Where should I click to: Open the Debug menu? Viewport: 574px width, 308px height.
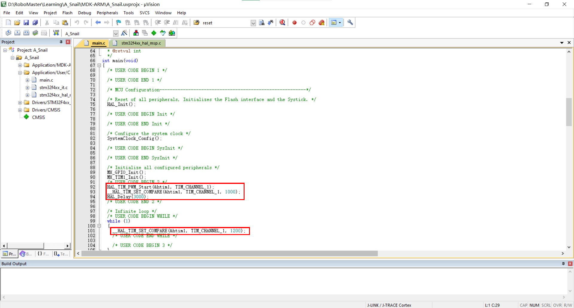[85, 13]
